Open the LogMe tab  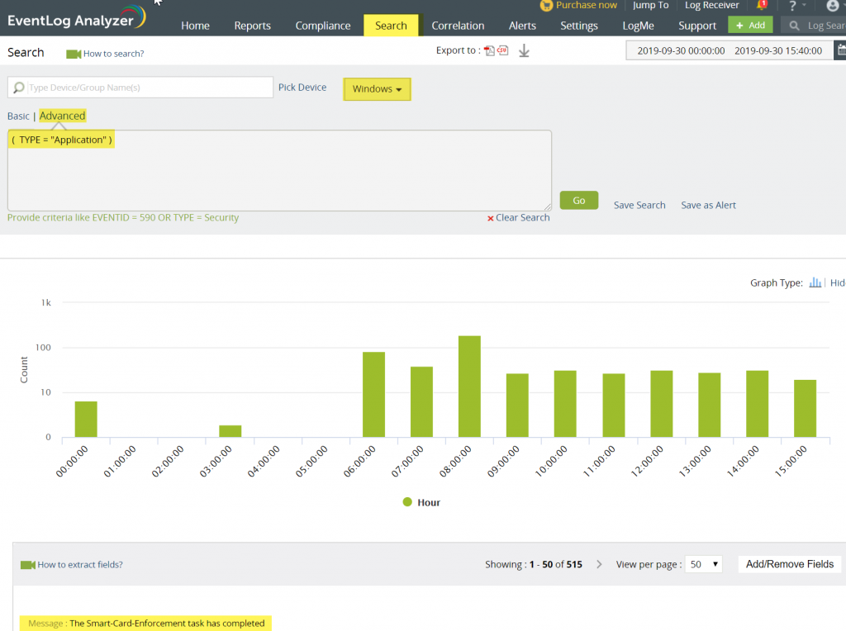coord(639,26)
